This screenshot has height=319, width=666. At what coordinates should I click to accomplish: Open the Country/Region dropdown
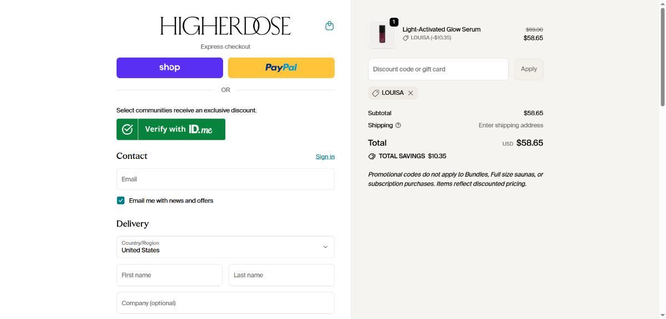[222, 247]
